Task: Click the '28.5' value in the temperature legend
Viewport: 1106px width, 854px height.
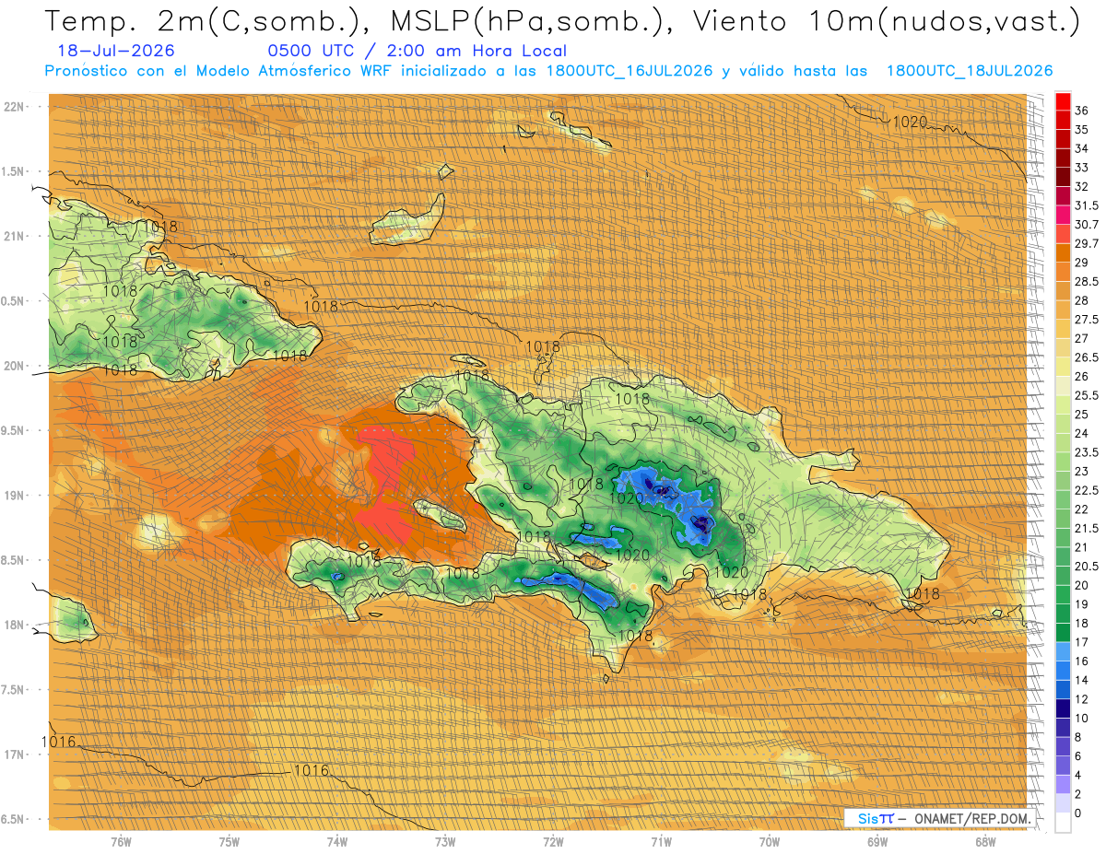Action: click(x=1086, y=282)
